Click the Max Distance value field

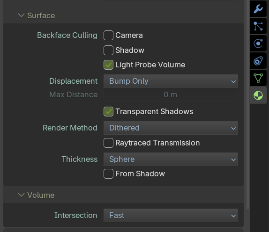pos(171,94)
